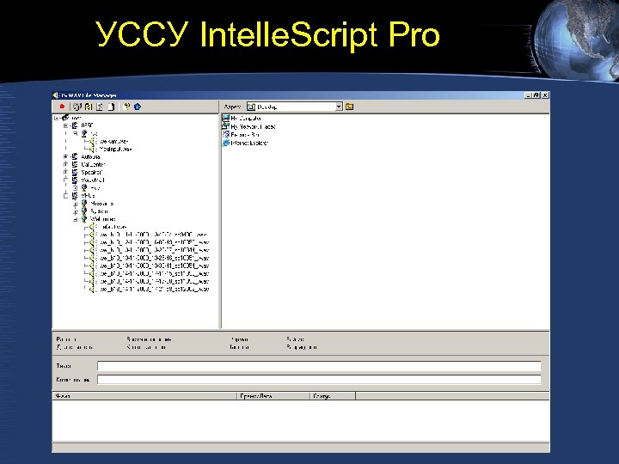Expand the System subnode
The image size is (619, 464).
tap(75, 211)
